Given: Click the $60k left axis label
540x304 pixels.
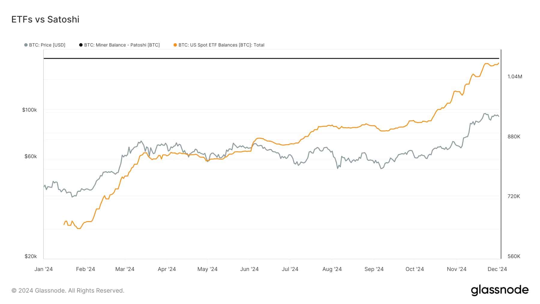Looking at the screenshot, I should coord(31,156).
